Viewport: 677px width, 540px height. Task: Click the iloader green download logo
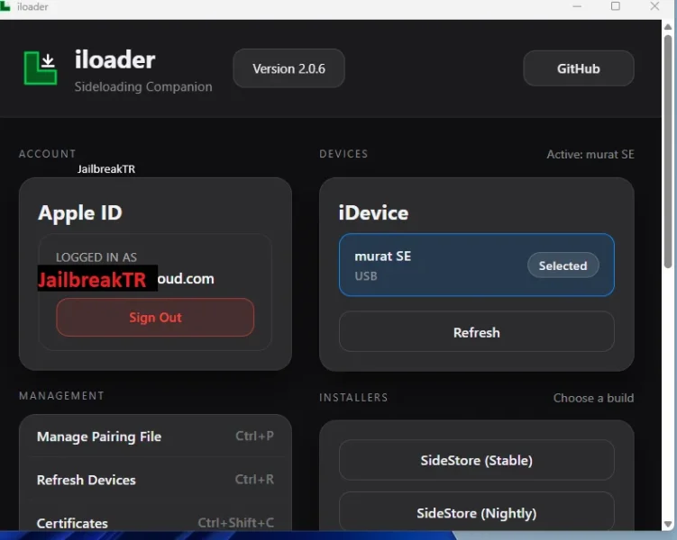click(41, 68)
